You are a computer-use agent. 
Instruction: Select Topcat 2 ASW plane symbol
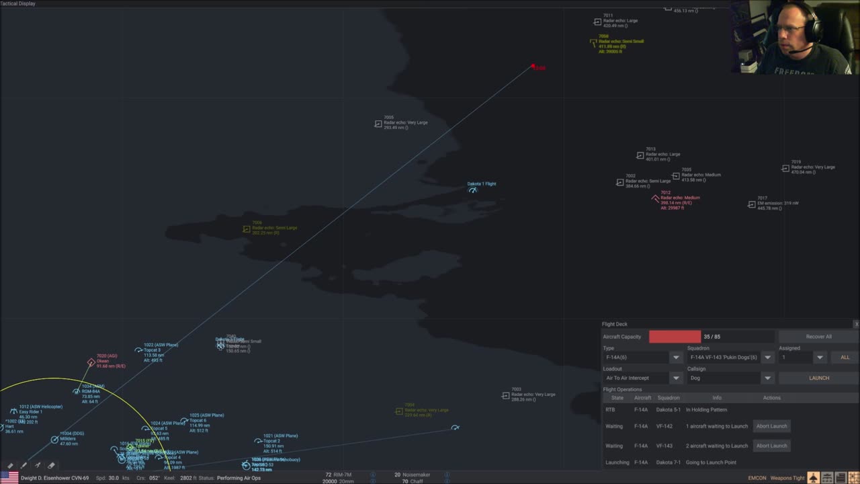[258, 441]
